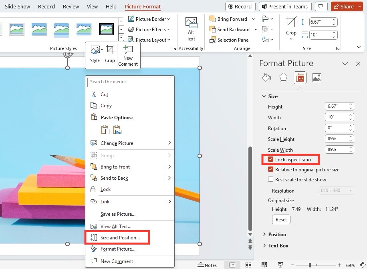Start Slide Show from status bar
The height and width of the screenshot is (269, 367).
[x=280, y=265]
